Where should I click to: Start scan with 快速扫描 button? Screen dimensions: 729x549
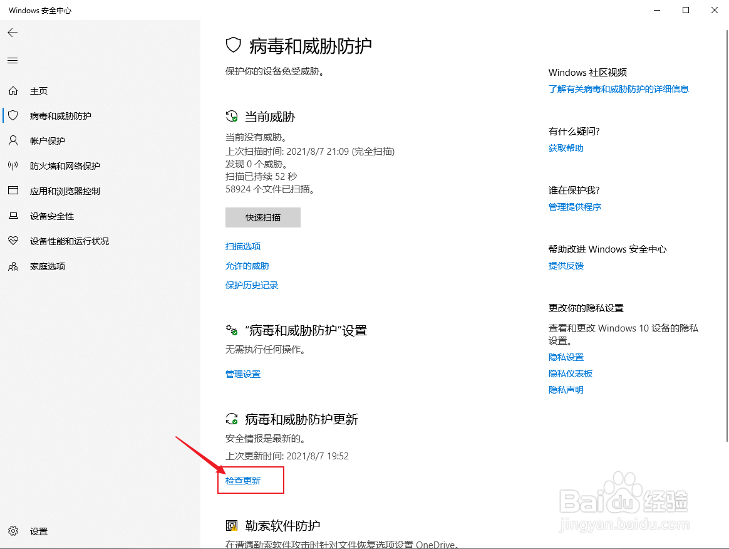(x=262, y=217)
